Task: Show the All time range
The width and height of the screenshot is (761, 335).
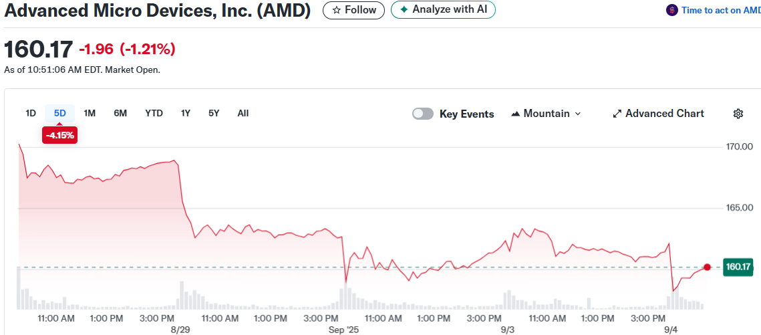Action: pos(243,114)
